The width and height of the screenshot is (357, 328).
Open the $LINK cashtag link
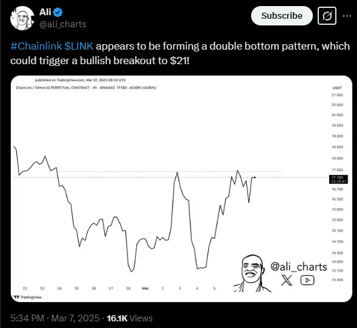(79, 46)
